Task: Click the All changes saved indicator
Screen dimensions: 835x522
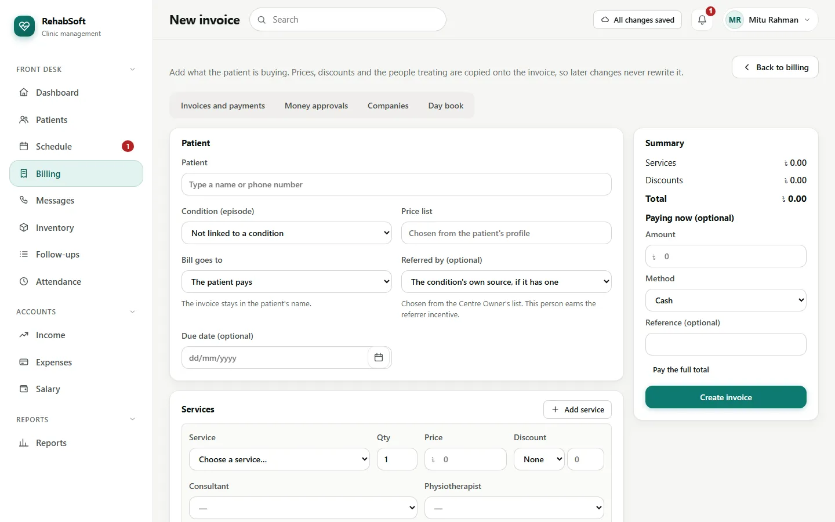Action: (x=638, y=20)
